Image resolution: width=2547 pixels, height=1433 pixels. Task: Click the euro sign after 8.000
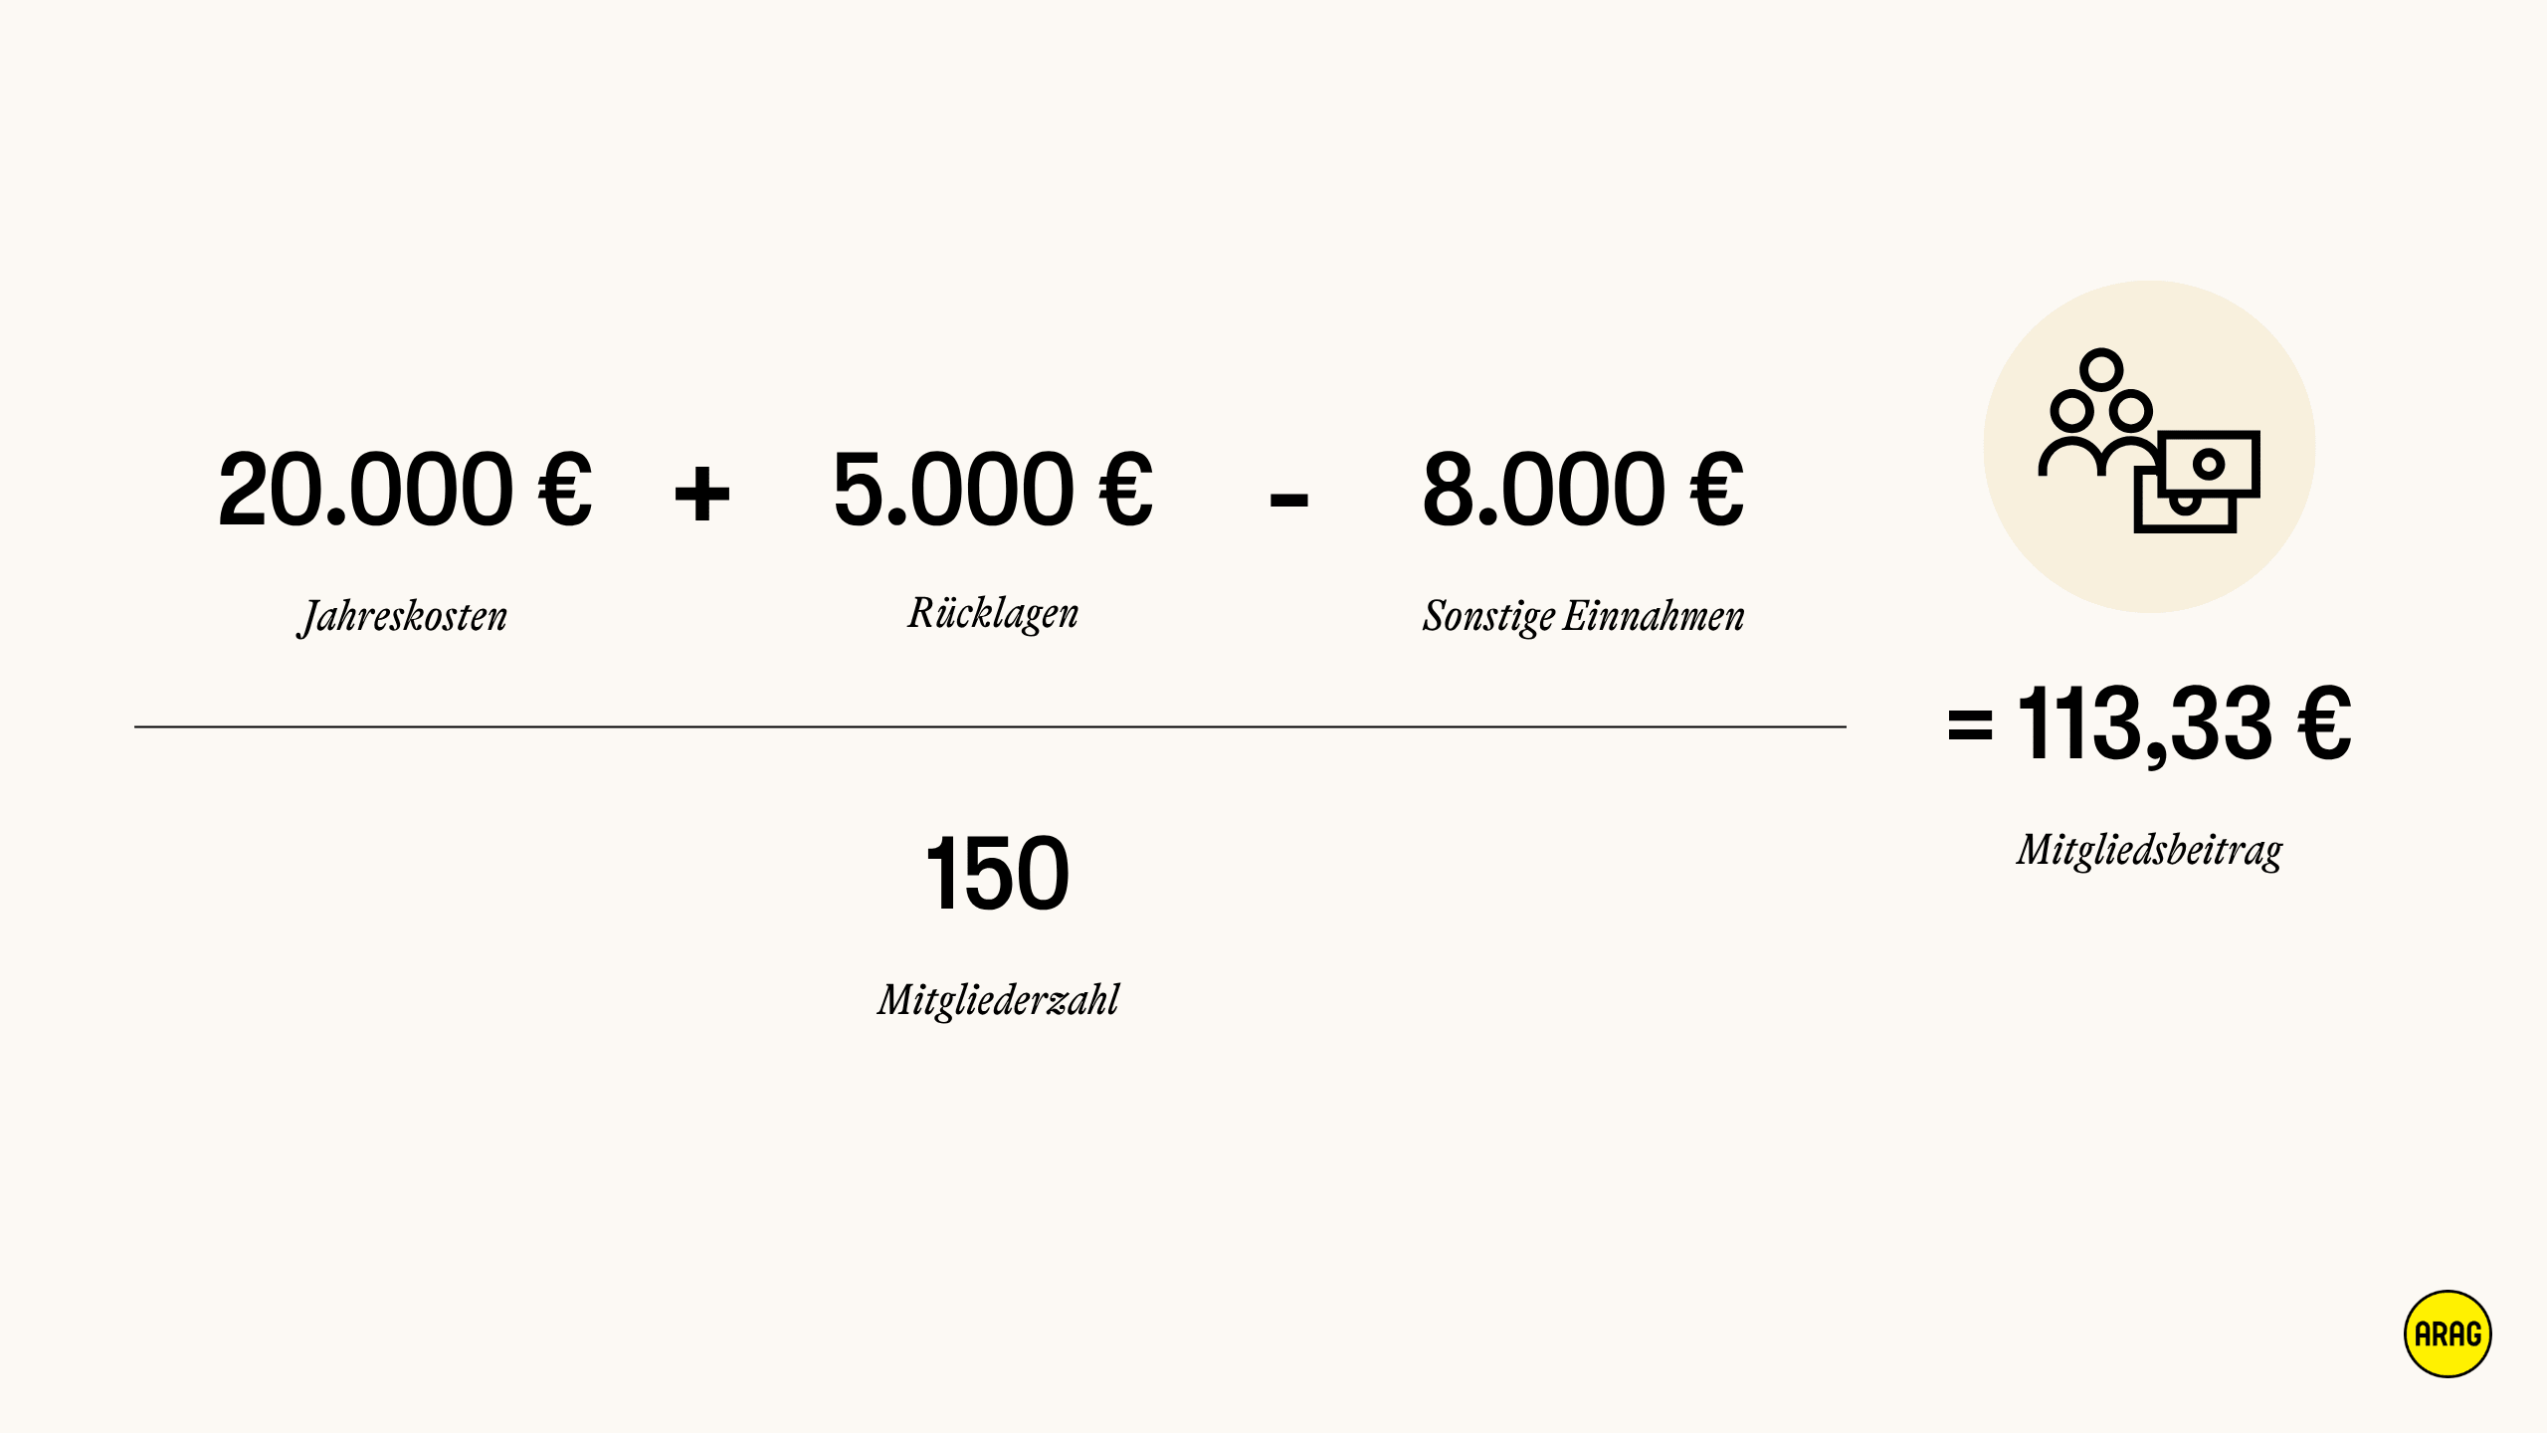1716,489
